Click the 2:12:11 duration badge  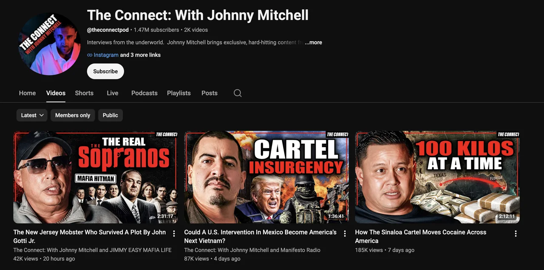point(507,216)
